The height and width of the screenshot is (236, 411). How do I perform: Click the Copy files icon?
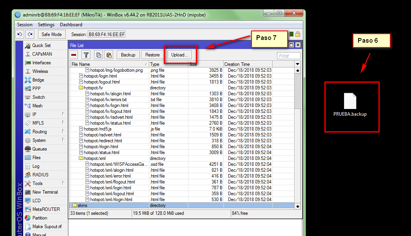pyautogui.click(x=99, y=55)
